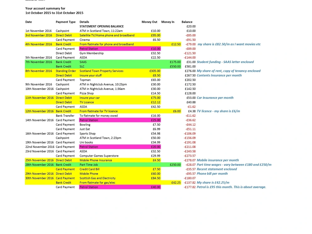Select the 'Credit Card Bill' entry
This screenshot has width=312, height=234.
[89, 169]
